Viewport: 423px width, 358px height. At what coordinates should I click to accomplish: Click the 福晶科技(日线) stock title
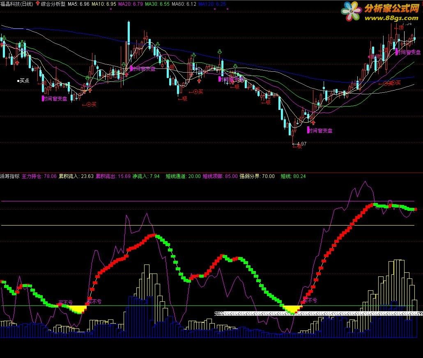[x=16, y=4]
